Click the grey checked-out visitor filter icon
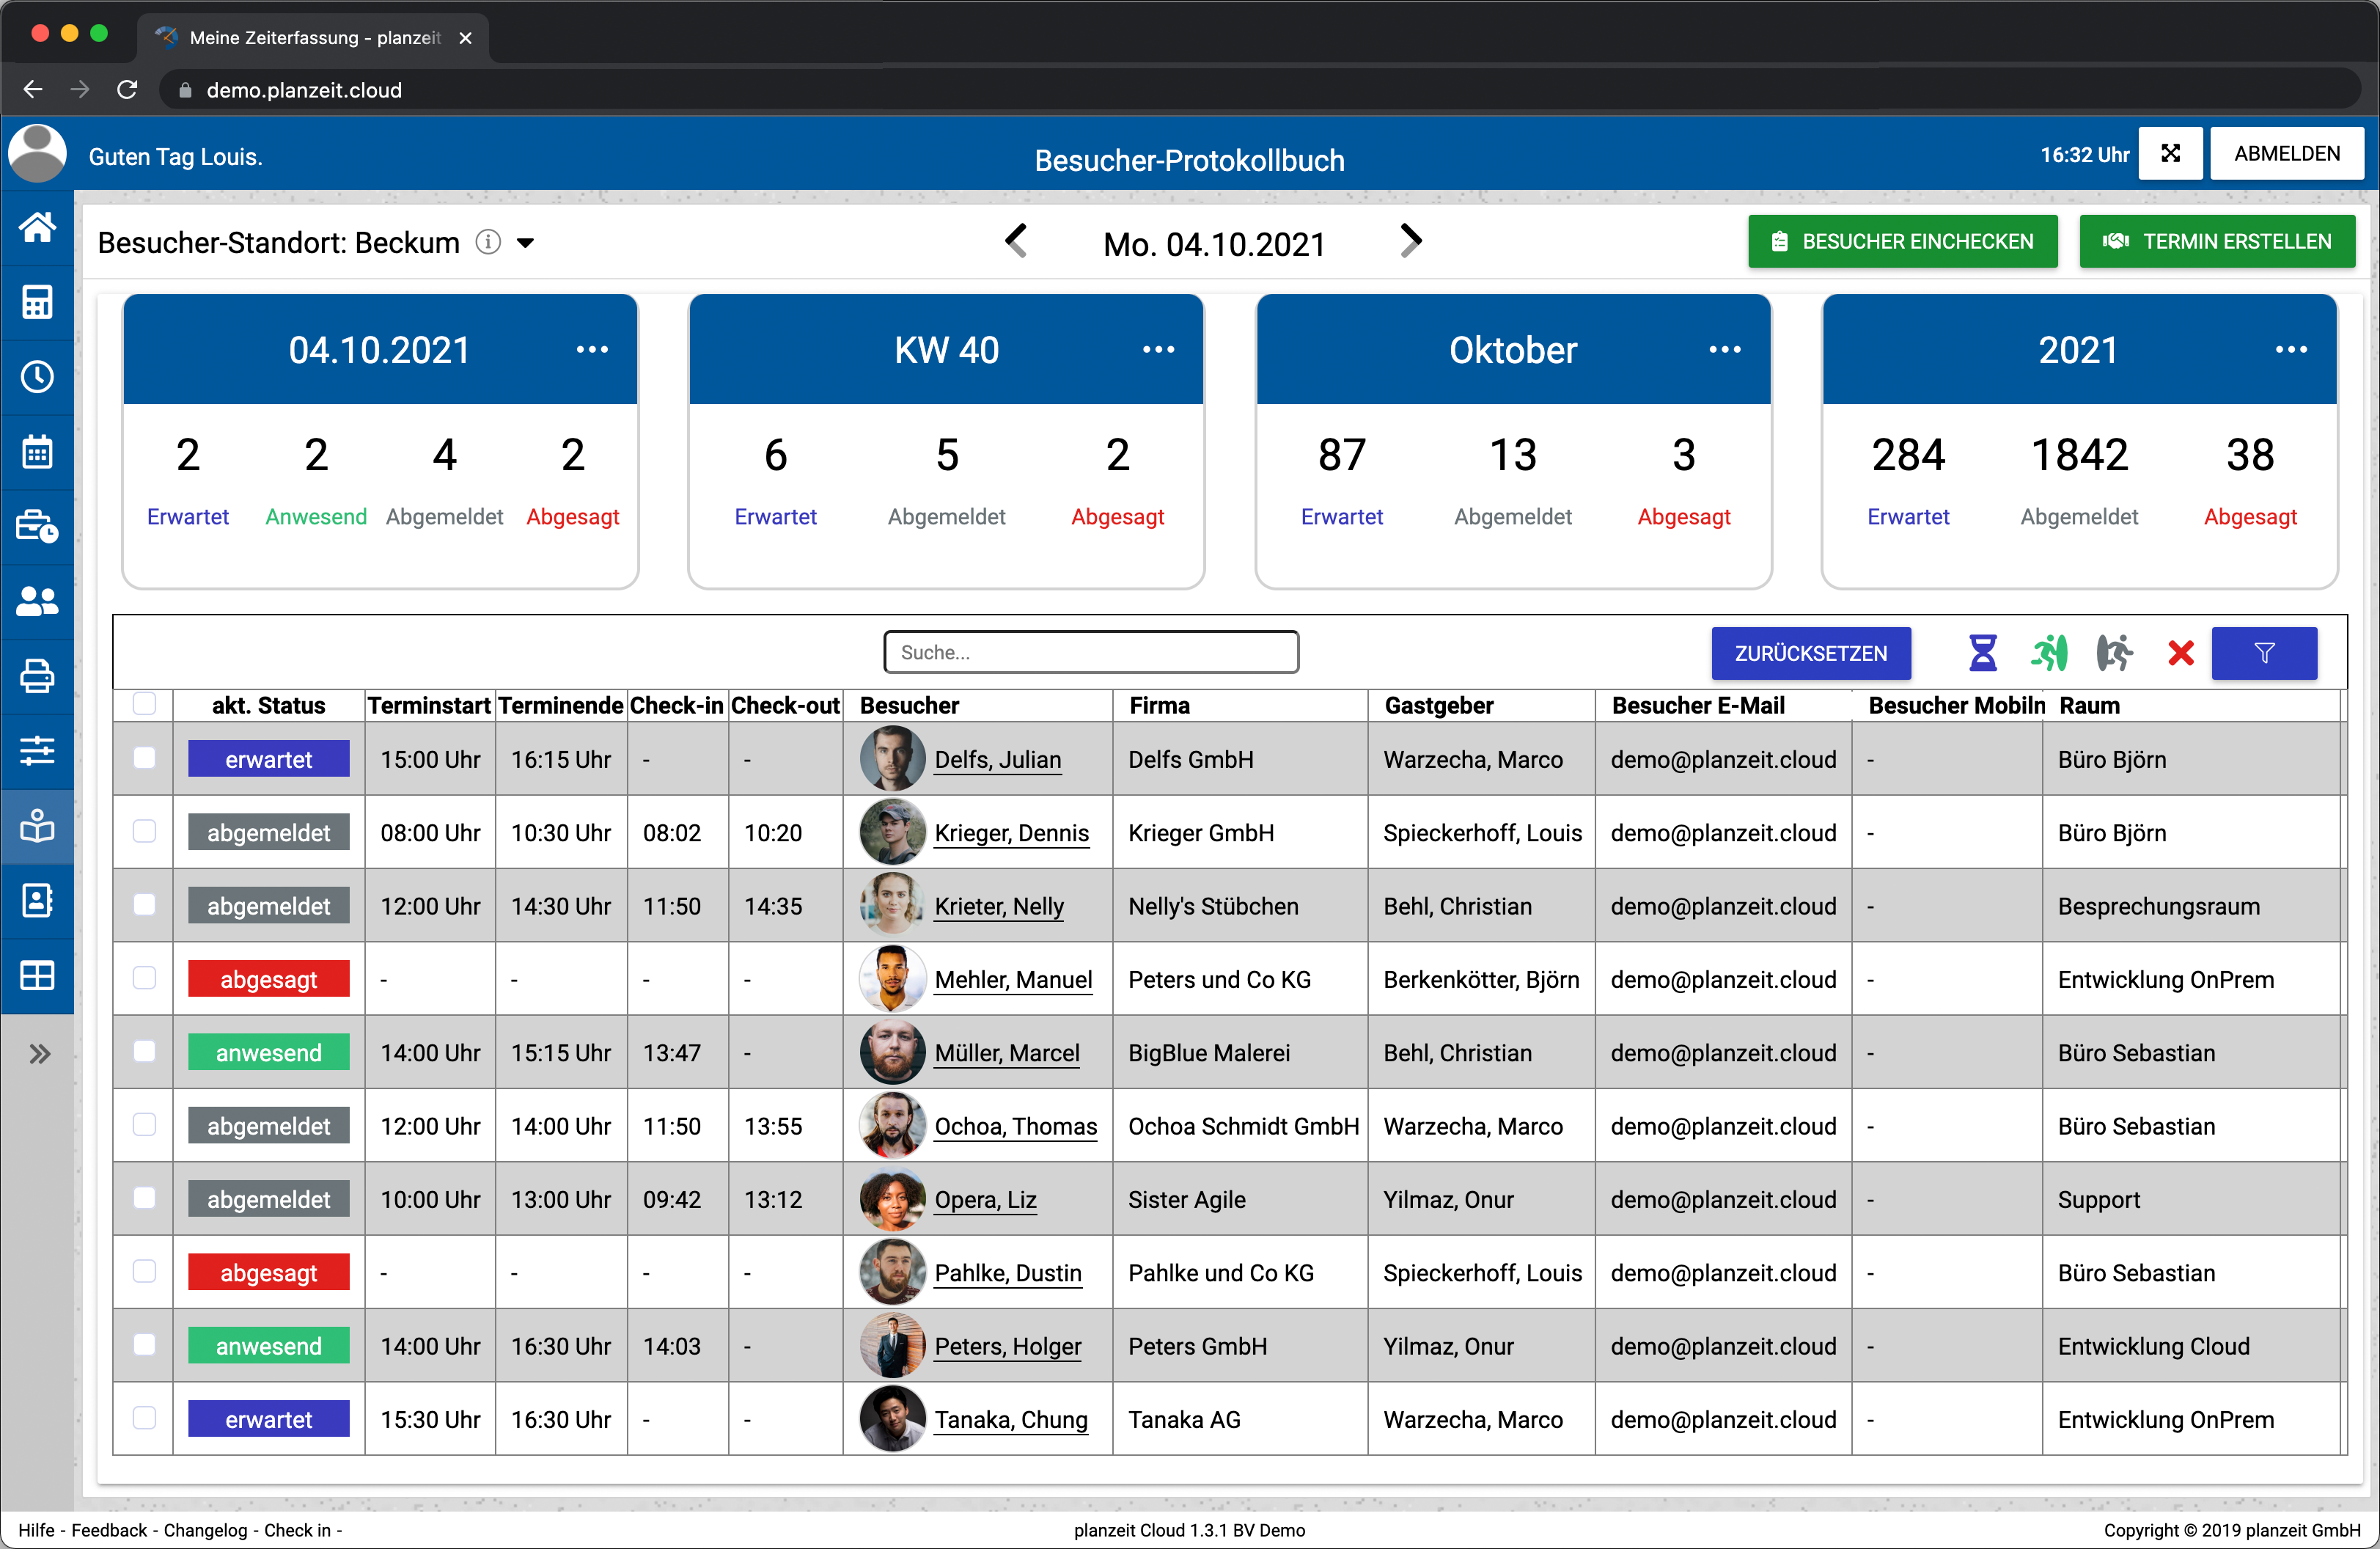2380x1549 pixels. 2113,653
